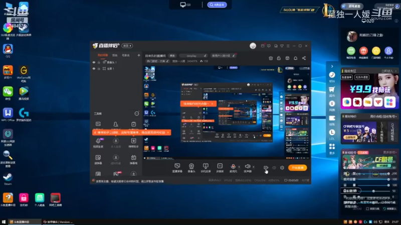This screenshot has height=225, width=401.
Task: Click the unlock padlock icon above preview
Action: (279, 58)
